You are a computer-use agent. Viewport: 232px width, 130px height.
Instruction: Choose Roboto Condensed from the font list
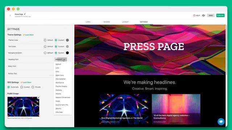(x=63, y=97)
